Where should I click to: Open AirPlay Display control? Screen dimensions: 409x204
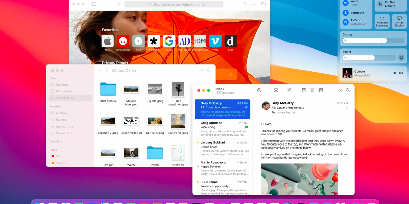(399, 21)
